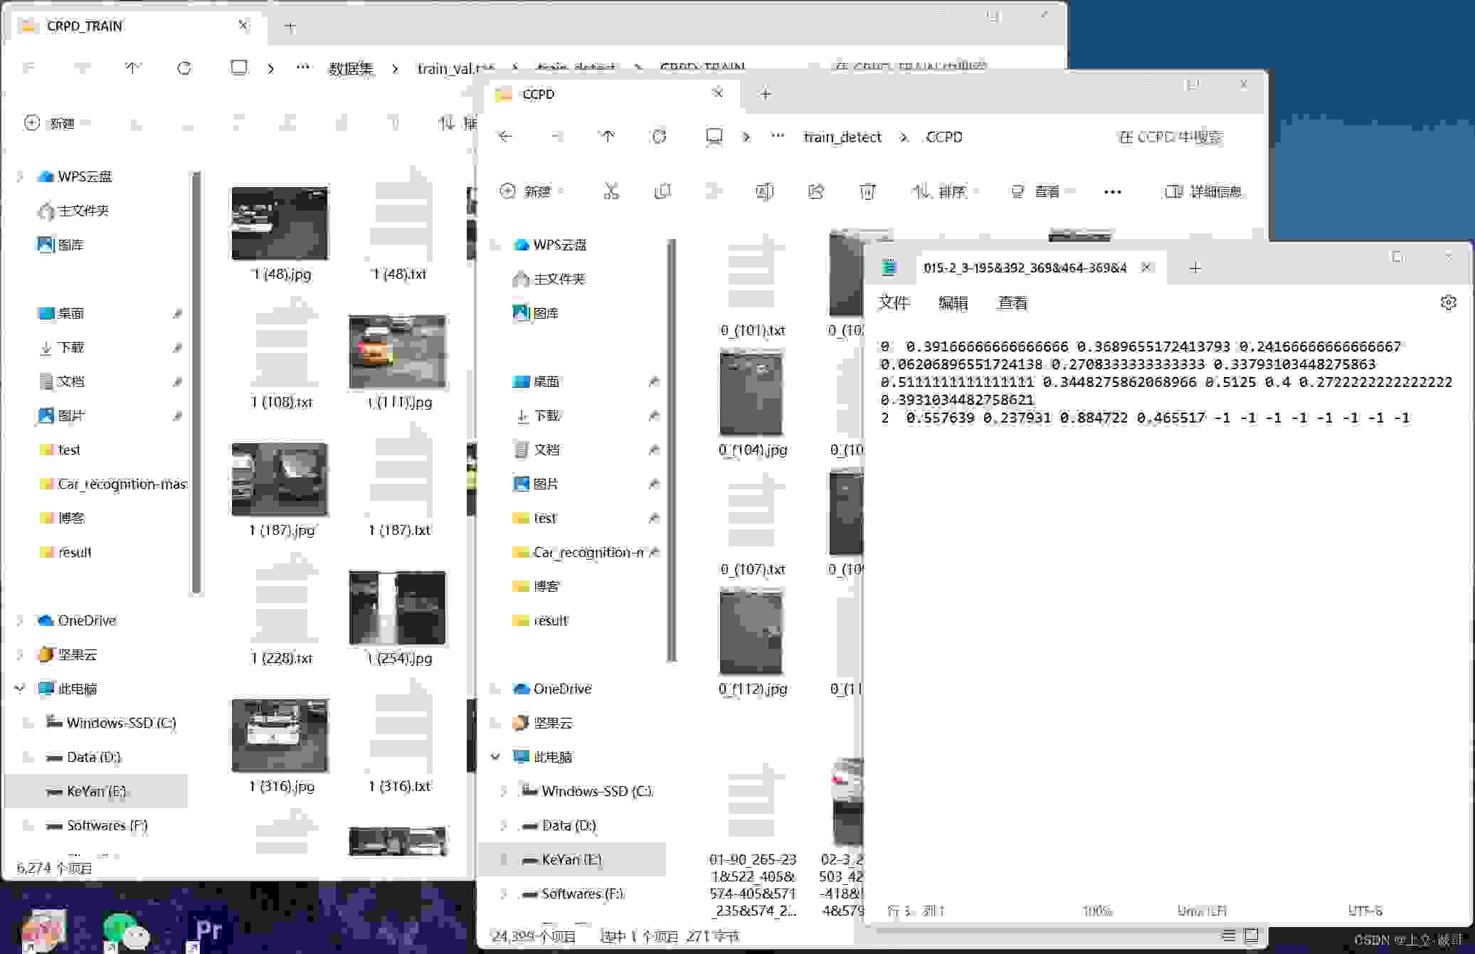Add a new tab in CRPD_TRAIN window
The height and width of the screenshot is (954, 1475).
[x=290, y=27]
